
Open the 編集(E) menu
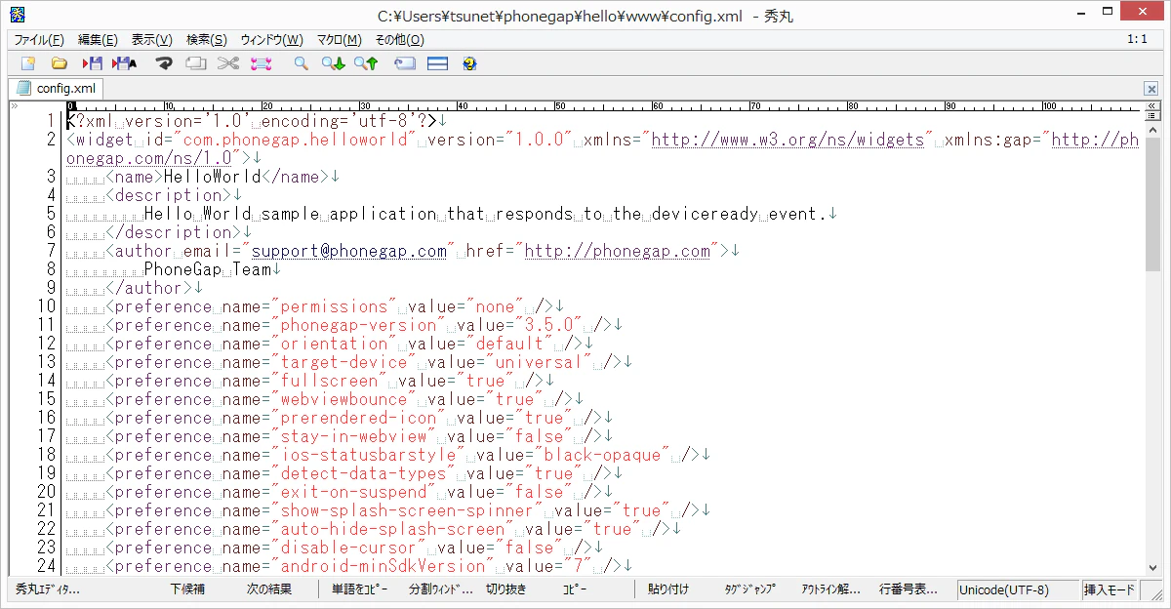pos(98,40)
